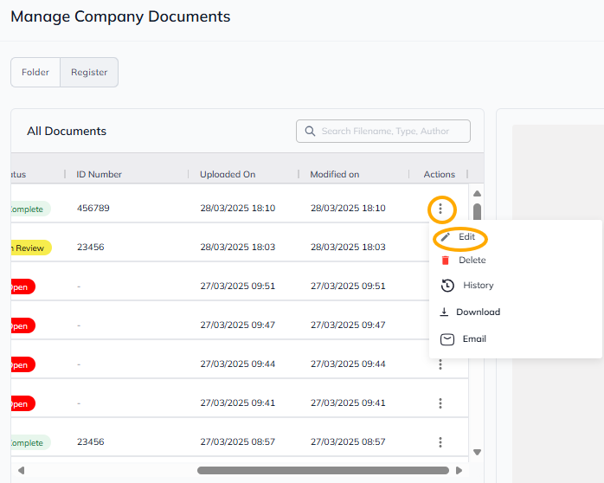Switch to the Folder tab
The width and height of the screenshot is (604, 483).
point(35,73)
